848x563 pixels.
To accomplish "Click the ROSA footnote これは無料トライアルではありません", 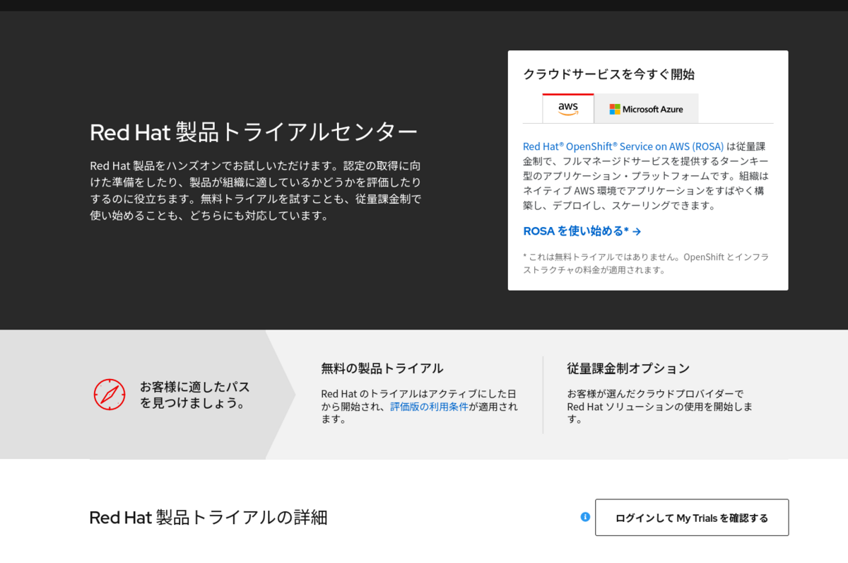I will click(x=646, y=263).
